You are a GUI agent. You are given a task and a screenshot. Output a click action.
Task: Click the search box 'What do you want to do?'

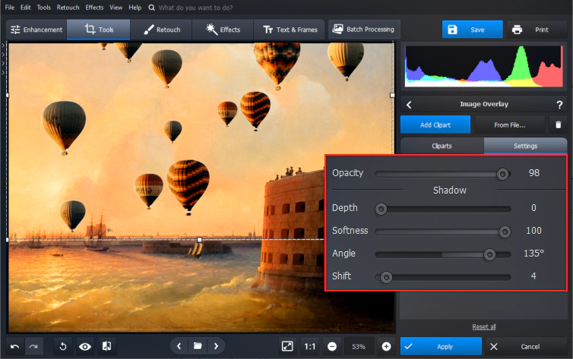[195, 8]
